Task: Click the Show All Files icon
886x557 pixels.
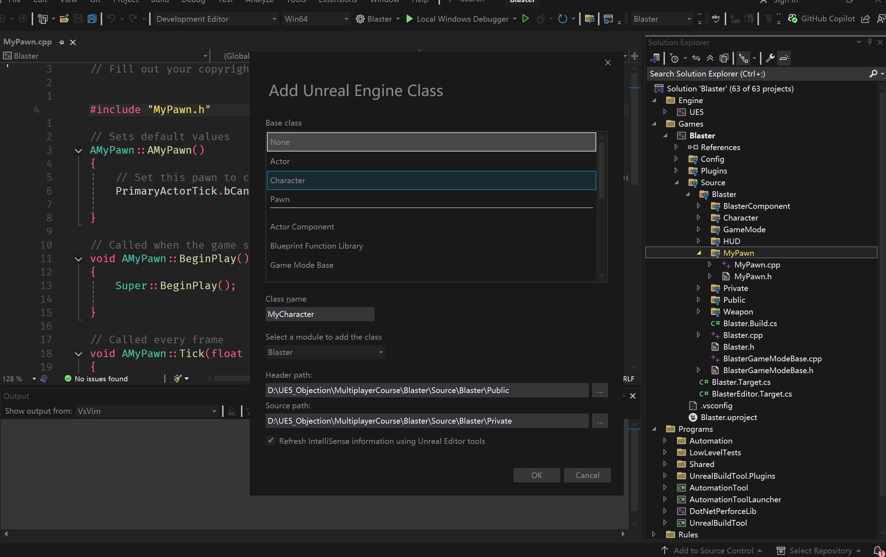Action: pyautogui.click(x=724, y=58)
